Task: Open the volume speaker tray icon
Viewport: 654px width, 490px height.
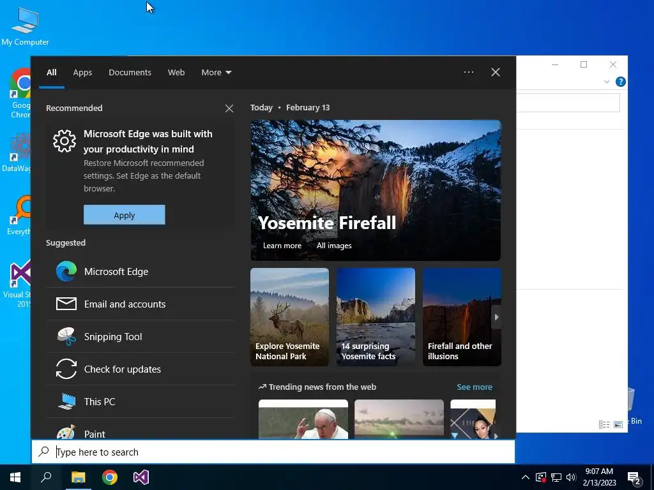Action: (x=571, y=477)
